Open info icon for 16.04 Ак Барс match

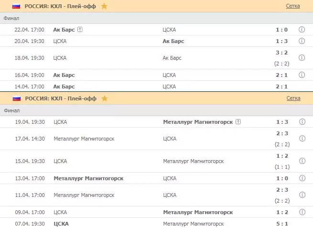302,75
